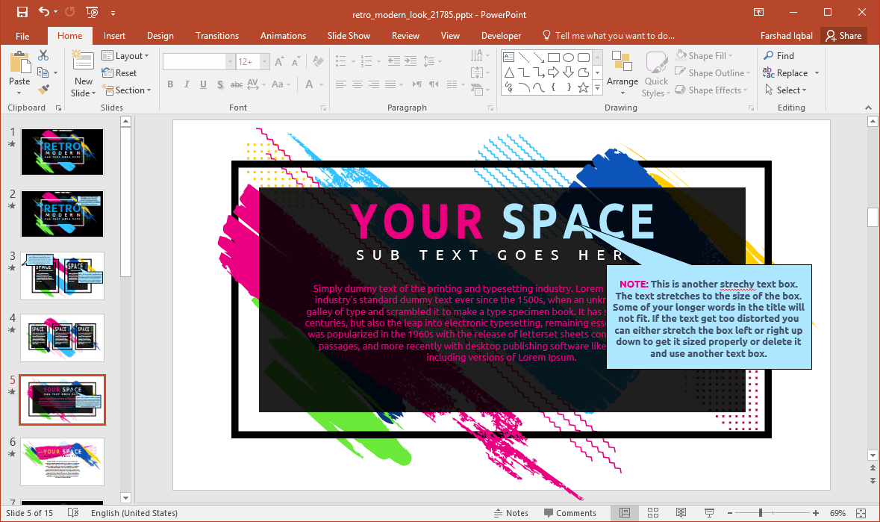Screen dimensions: 880x522
Task: Select the Format Painter brush
Action: (43, 90)
